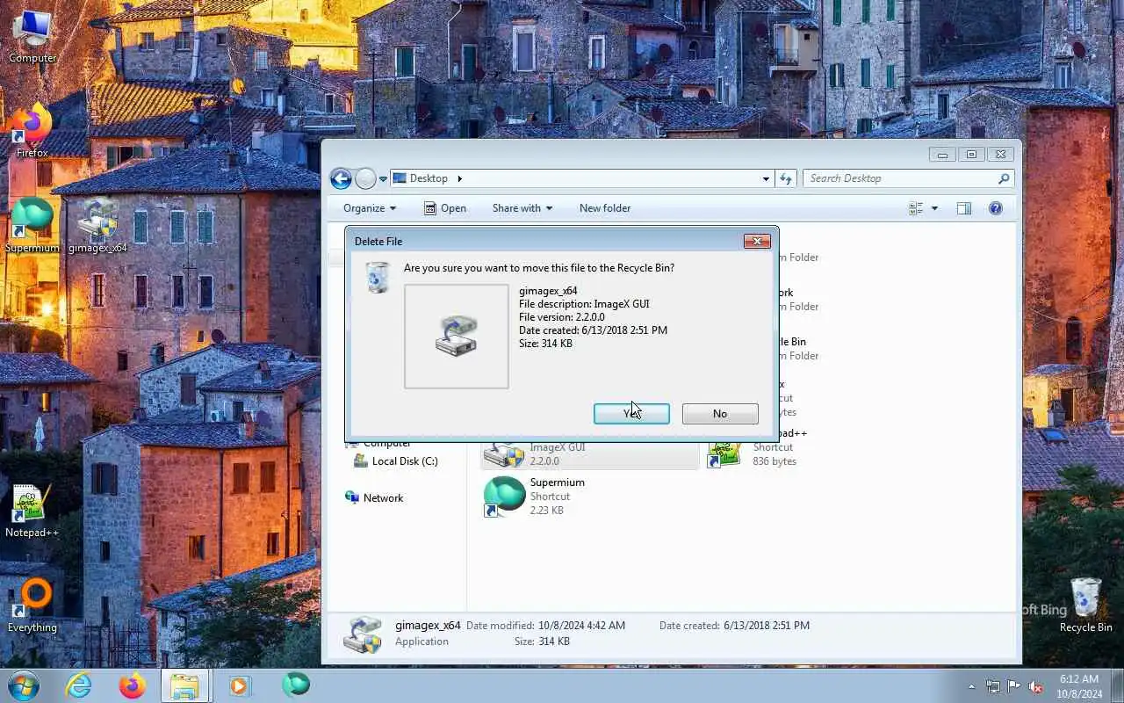The height and width of the screenshot is (703, 1124).
Task: Open Explorer help
Action: pos(996,208)
